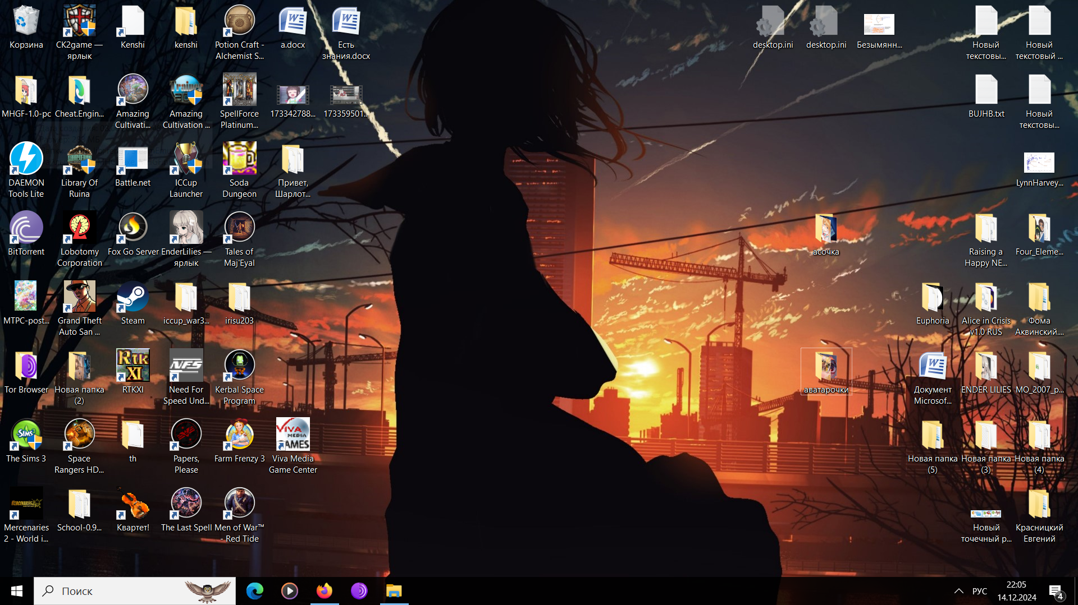Image resolution: width=1078 pixels, height=605 pixels.
Task: Launch Space Rangers HD
Action: [x=79, y=446]
